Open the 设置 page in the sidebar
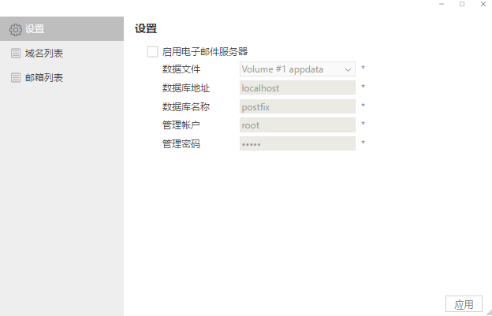Viewport: 492px width, 316px height. [35, 29]
